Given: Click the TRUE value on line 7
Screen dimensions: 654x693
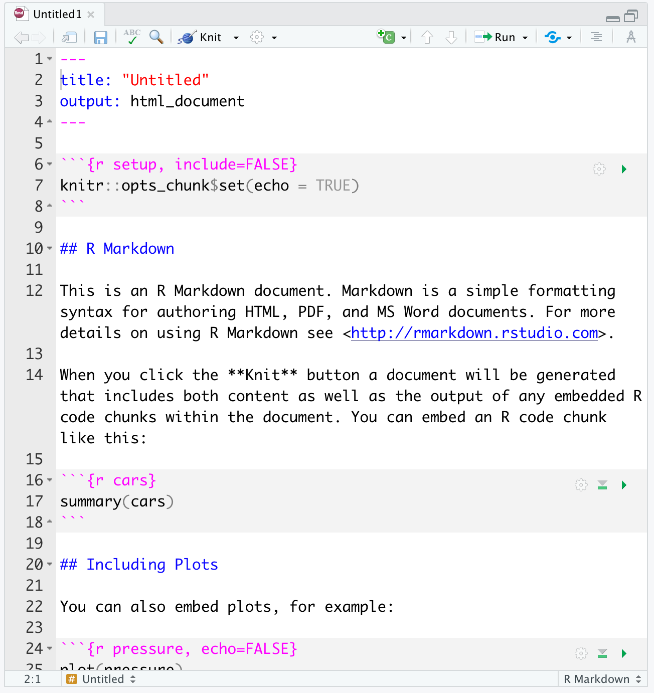Looking at the screenshot, I should 333,186.
